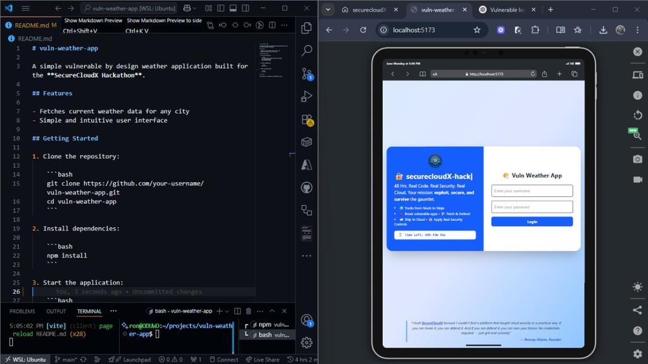Open the Manage gear in VS Code
648x364 pixels.
coord(306,342)
